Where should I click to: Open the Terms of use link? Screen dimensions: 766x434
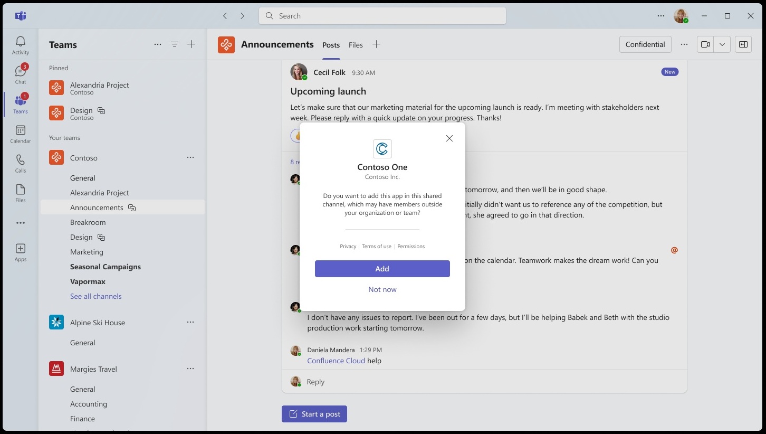[377, 247]
